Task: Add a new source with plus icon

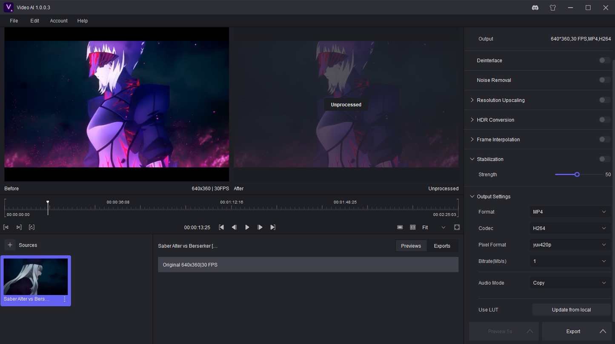Action: tap(10, 245)
